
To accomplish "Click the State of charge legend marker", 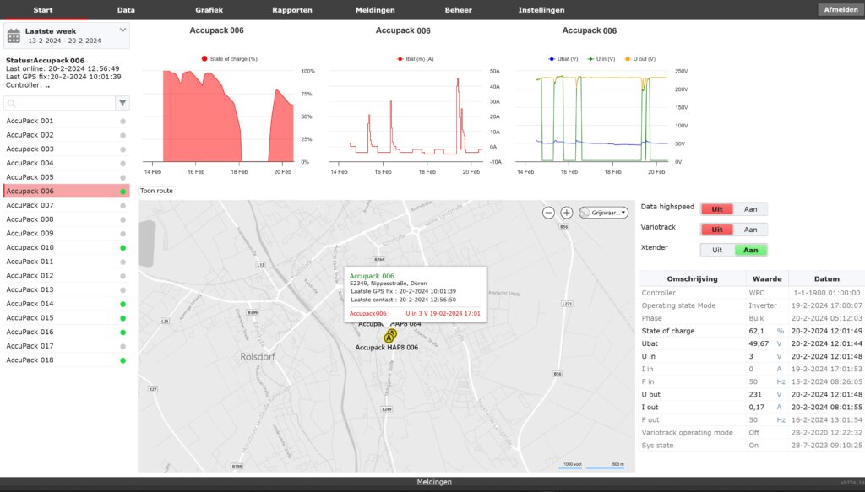I will [x=204, y=59].
